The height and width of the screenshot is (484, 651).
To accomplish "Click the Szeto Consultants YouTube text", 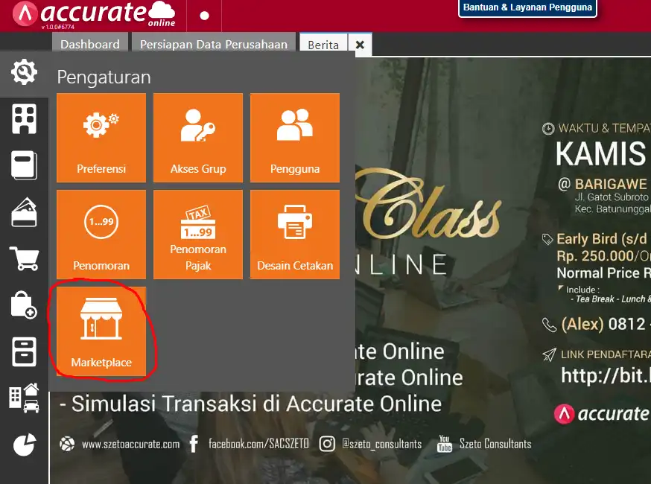I will tap(495, 444).
